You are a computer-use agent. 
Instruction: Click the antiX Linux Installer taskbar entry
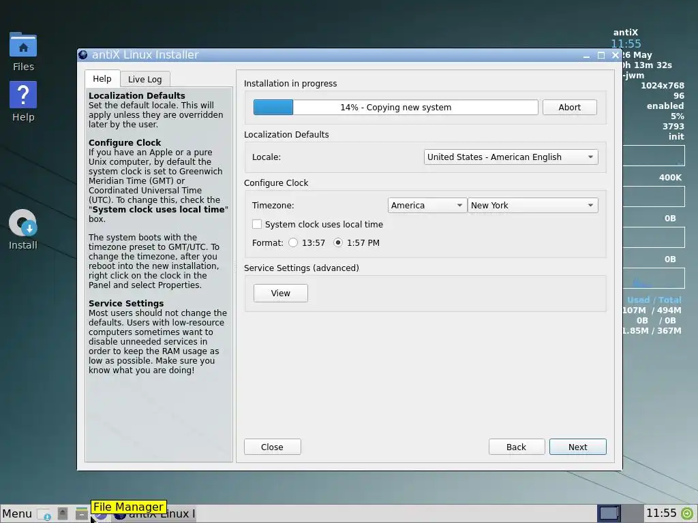154,513
